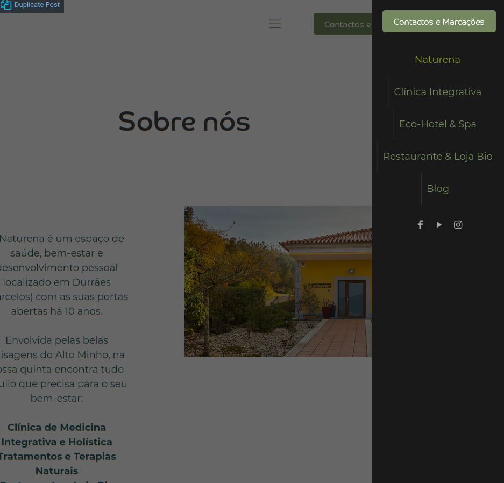Click the dimmed Contactos button in page header
This screenshot has width=504, height=483.
tap(343, 24)
